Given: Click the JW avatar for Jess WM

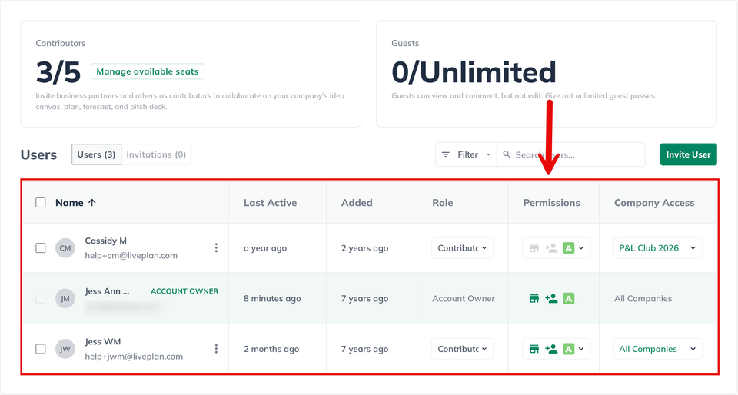Looking at the screenshot, I should tap(65, 348).
